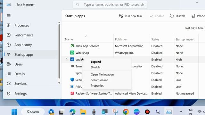This screenshot has width=205, height=115.
Task: Open the hamburger navigation menu
Action: (9, 16)
